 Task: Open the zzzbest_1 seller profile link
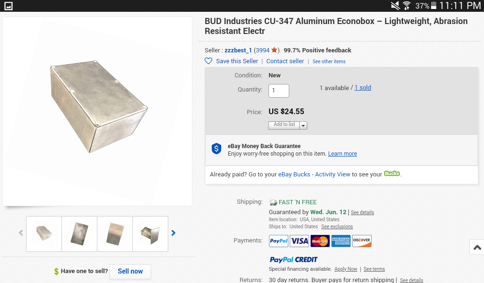238,50
